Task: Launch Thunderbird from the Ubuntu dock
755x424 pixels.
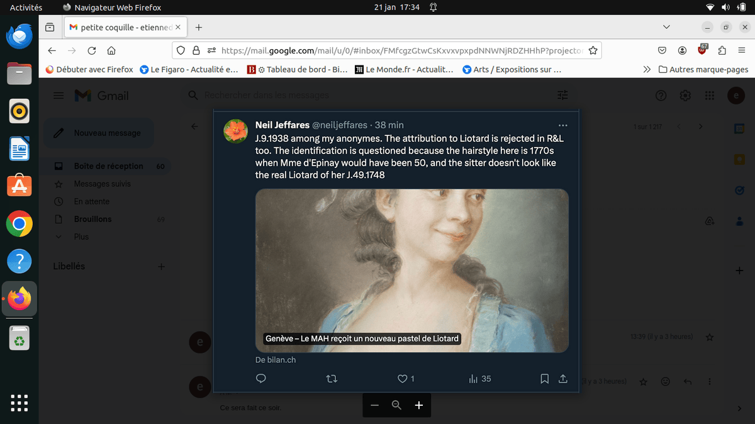Action: tap(20, 36)
